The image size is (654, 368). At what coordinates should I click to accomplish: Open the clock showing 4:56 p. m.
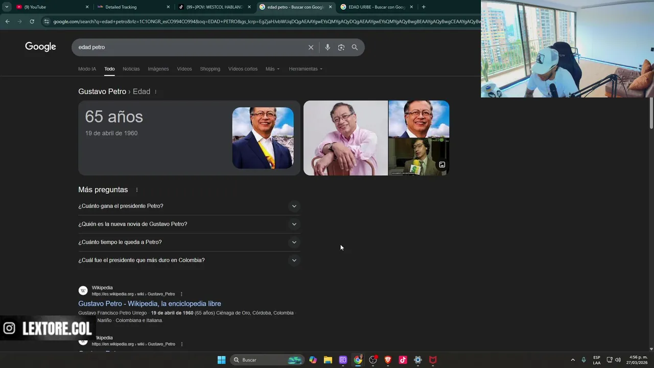tap(638, 360)
